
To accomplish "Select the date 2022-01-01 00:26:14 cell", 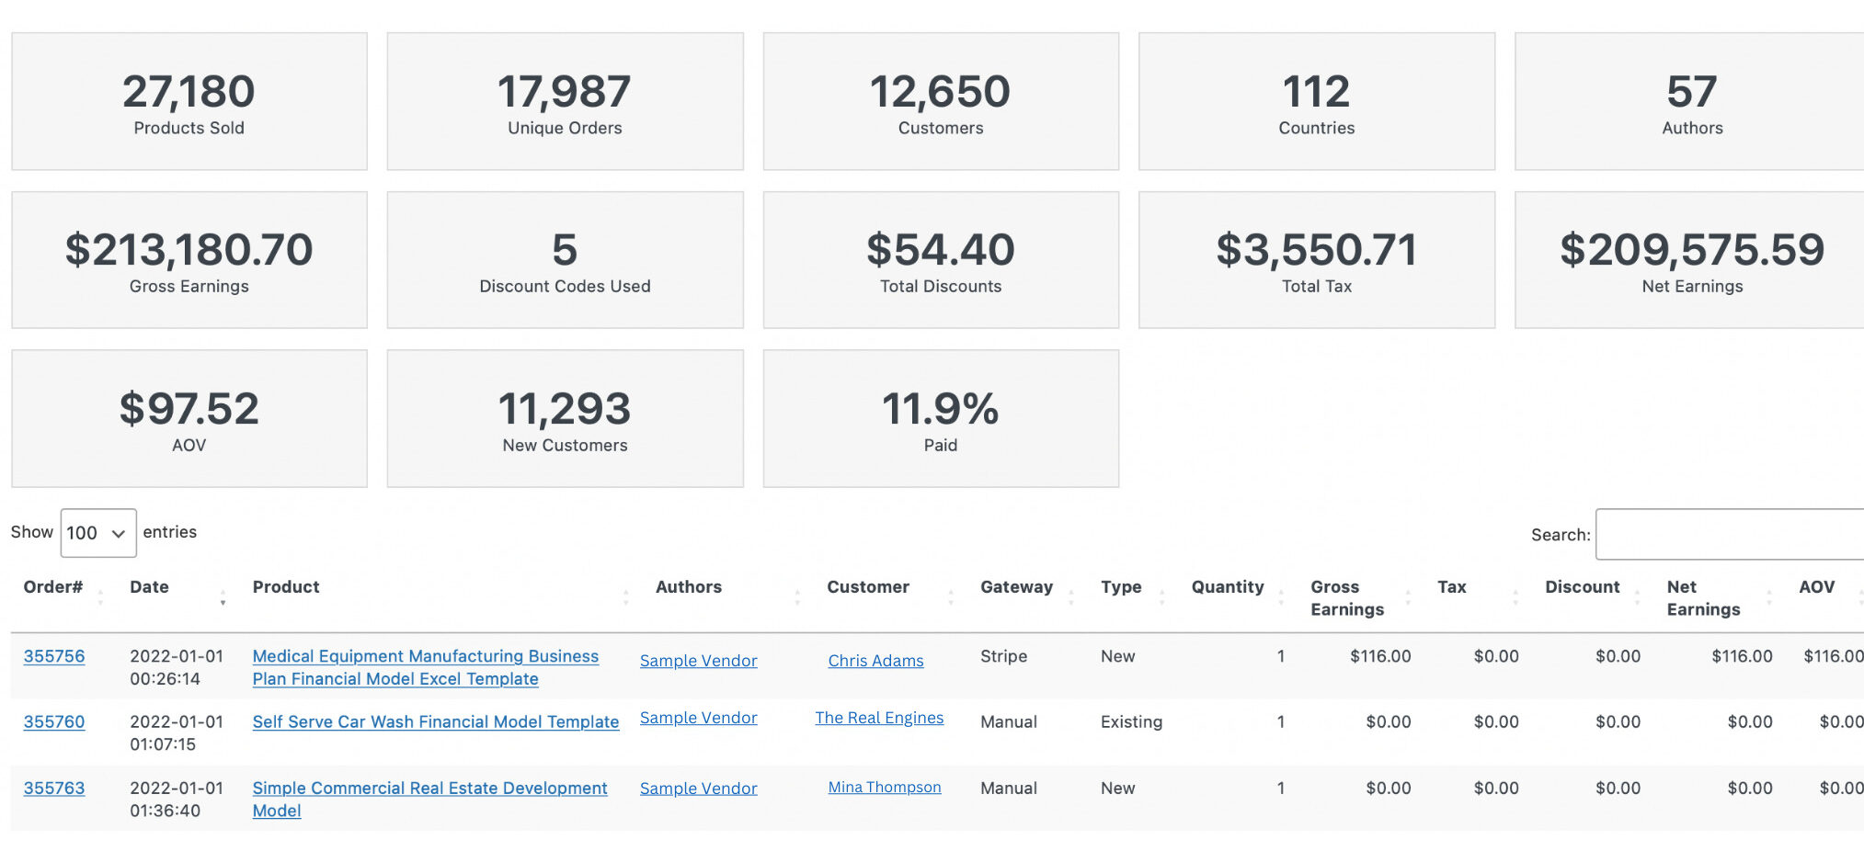I will (177, 667).
